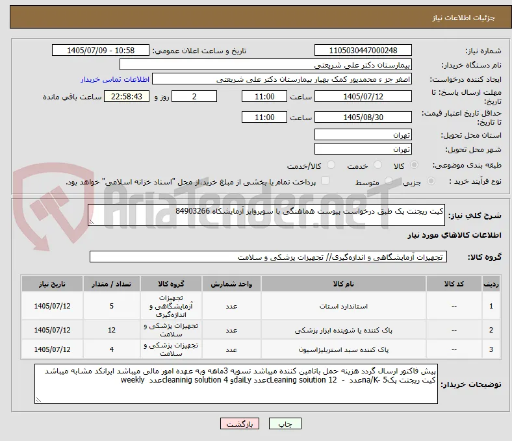
Task: Select the جزیی purchase type radio
Action: (x=431, y=181)
